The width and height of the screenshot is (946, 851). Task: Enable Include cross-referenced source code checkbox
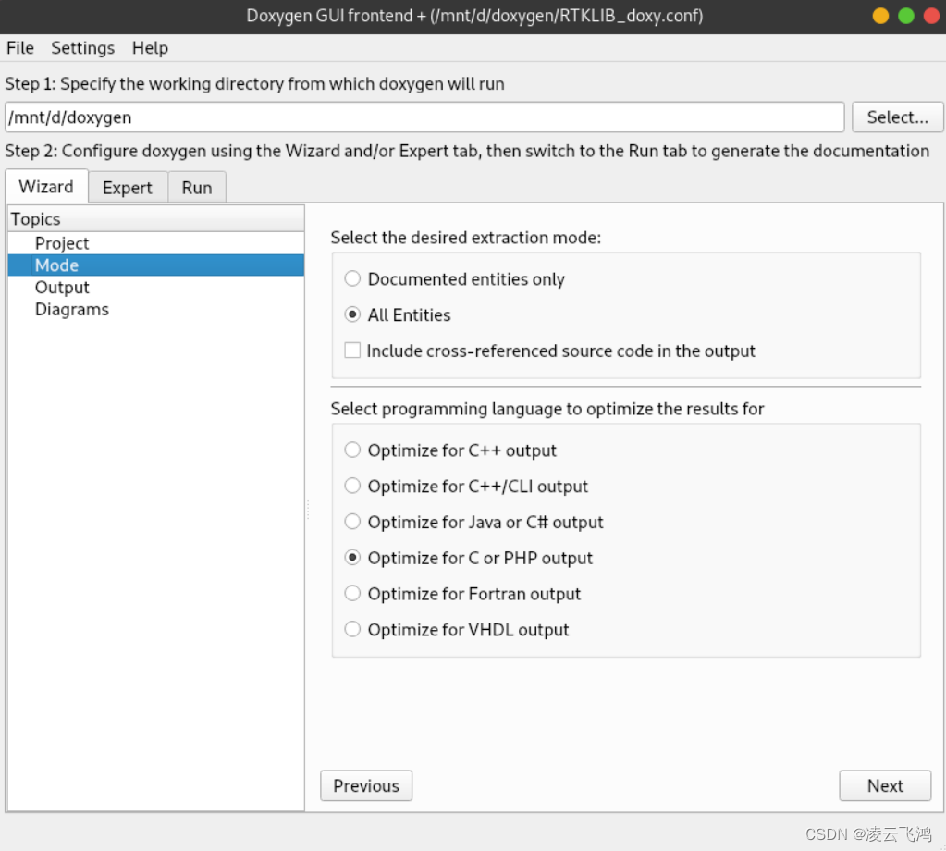pos(352,351)
